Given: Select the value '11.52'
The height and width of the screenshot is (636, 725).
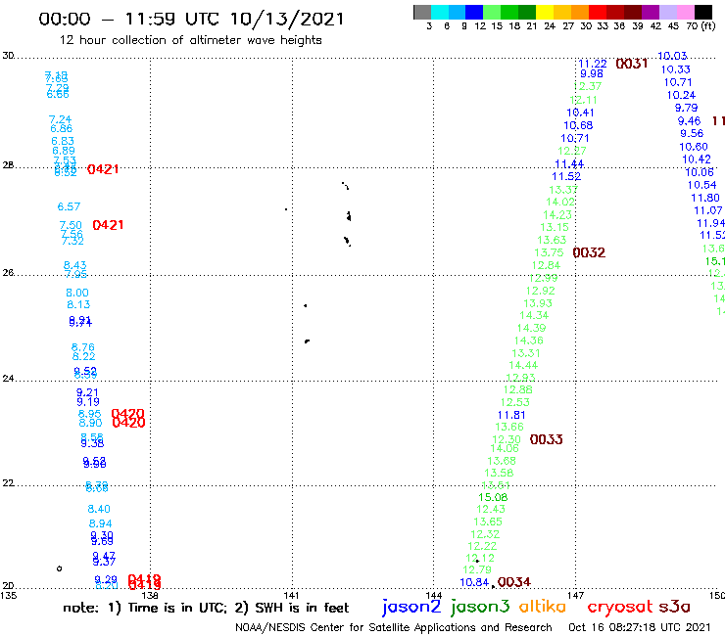Looking at the screenshot, I should 566,176.
